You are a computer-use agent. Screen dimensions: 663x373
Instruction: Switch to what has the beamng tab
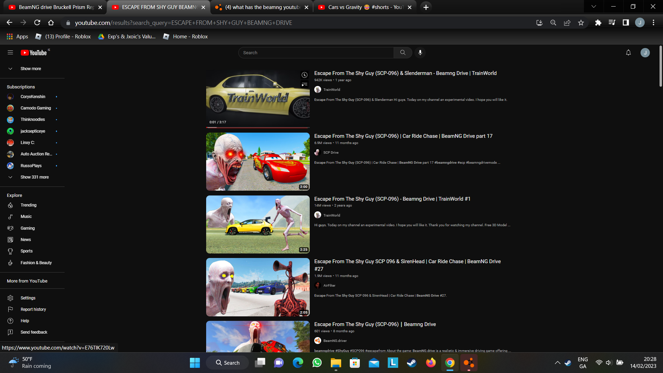click(x=262, y=7)
